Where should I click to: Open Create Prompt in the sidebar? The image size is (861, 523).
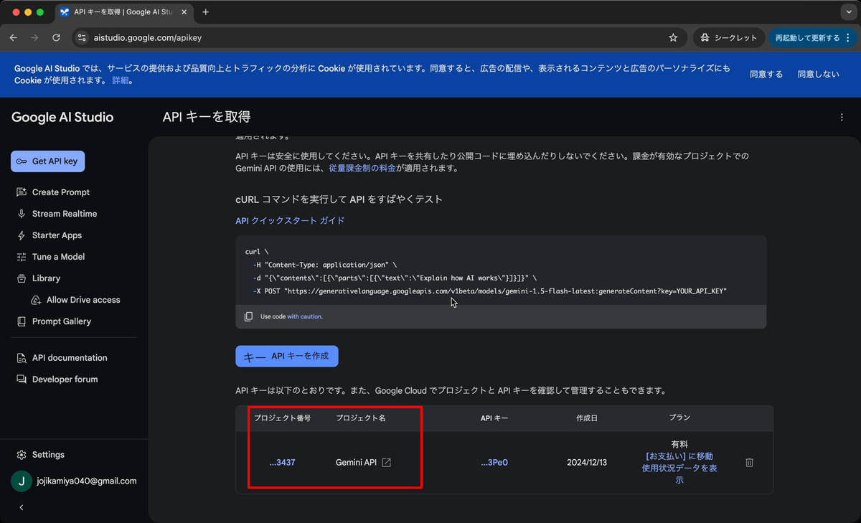[x=61, y=192]
